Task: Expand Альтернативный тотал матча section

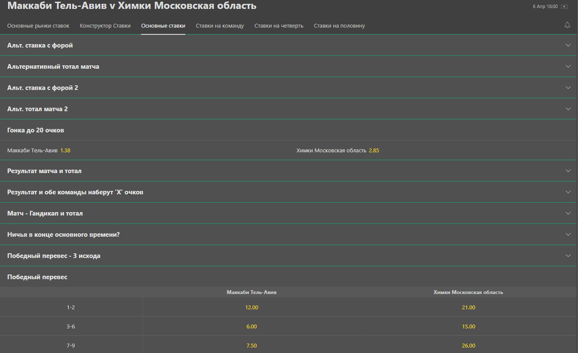Action: coord(289,66)
